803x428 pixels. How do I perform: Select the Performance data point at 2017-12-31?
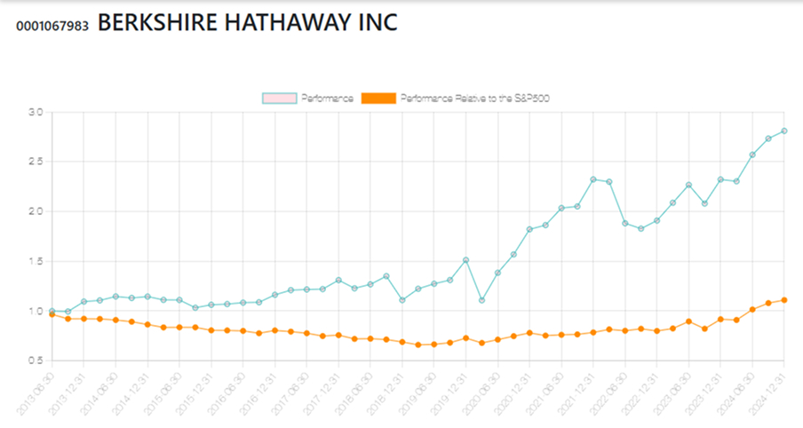(x=338, y=280)
